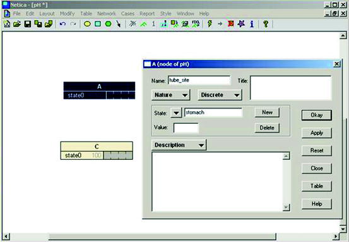Image resolution: width=349 pixels, height=242 pixels.
Task: Click the yellow question mark help icon
Action: (266, 24)
